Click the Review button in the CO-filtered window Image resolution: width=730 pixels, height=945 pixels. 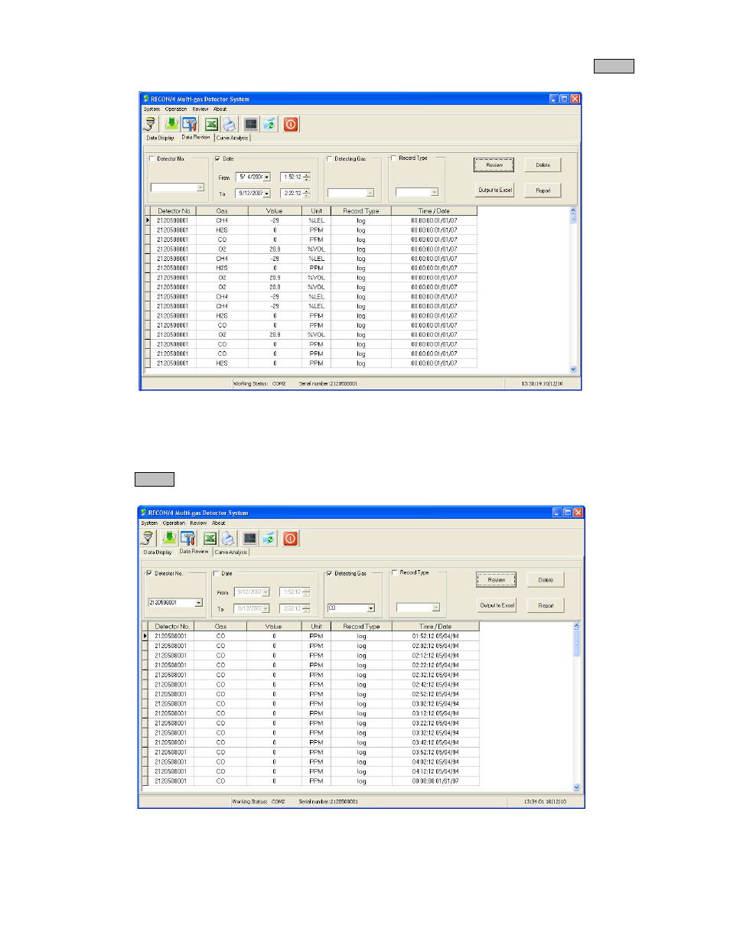[497, 580]
